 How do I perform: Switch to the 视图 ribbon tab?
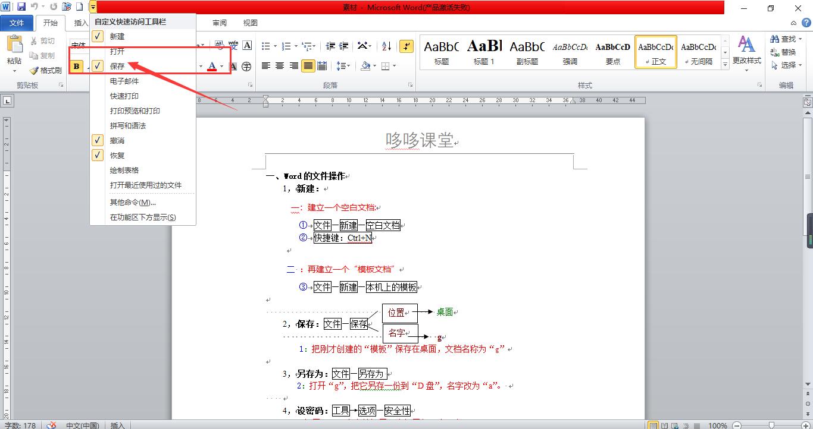(249, 23)
